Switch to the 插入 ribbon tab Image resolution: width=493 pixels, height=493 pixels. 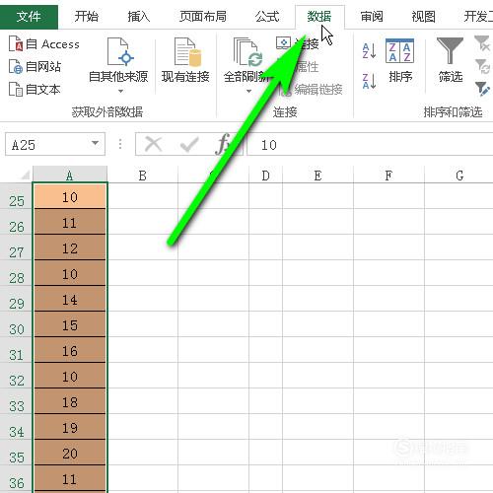[x=138, y=17]
